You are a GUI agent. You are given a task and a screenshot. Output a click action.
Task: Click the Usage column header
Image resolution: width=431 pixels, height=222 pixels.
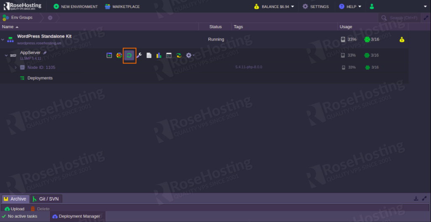[346, 27]
